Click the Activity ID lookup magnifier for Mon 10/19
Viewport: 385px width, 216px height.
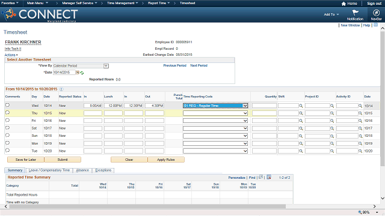[x=360, y=143]
